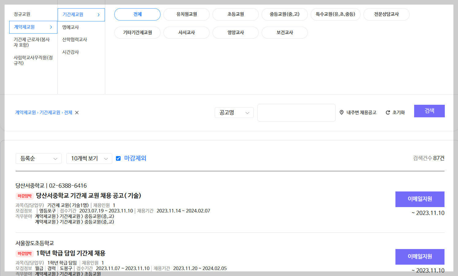Remove breadcrumb filter using the X icon

77,112
